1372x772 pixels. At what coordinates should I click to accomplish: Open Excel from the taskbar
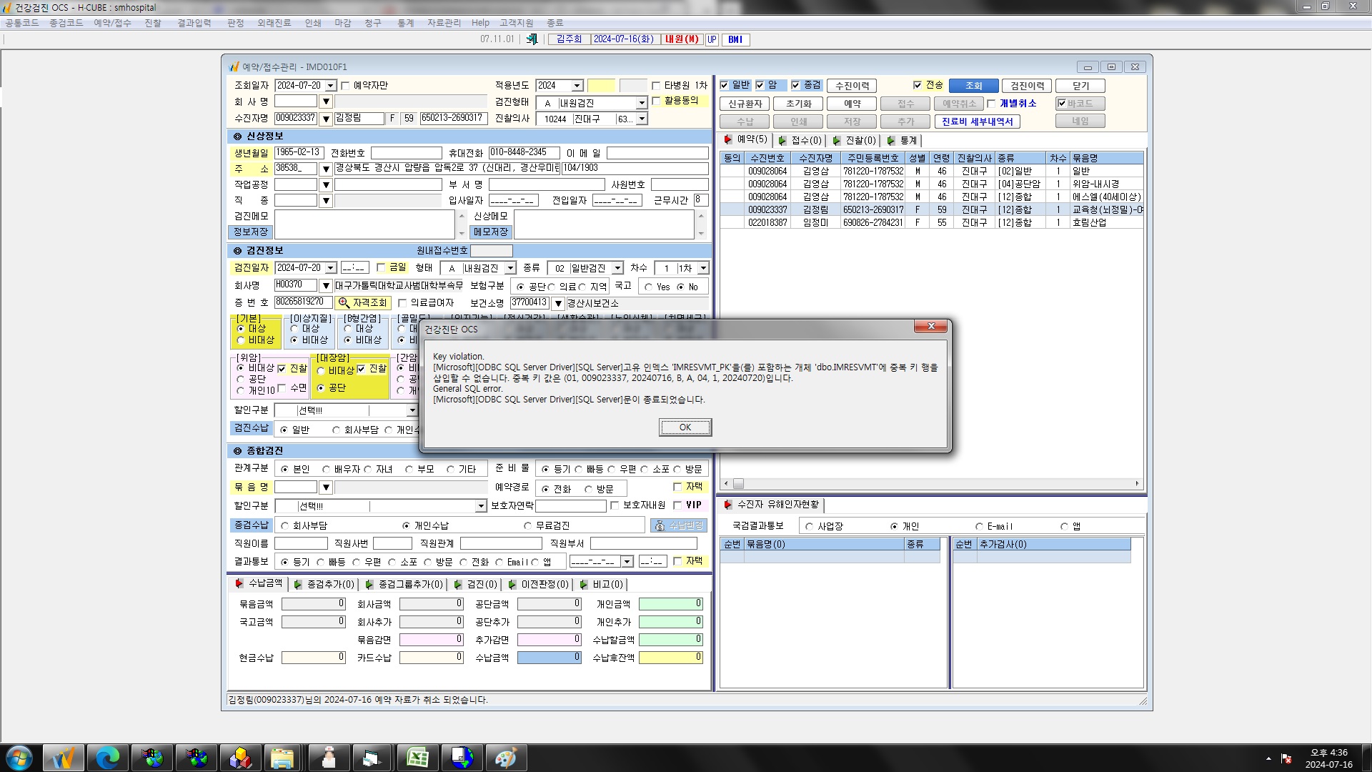[418, 758]
